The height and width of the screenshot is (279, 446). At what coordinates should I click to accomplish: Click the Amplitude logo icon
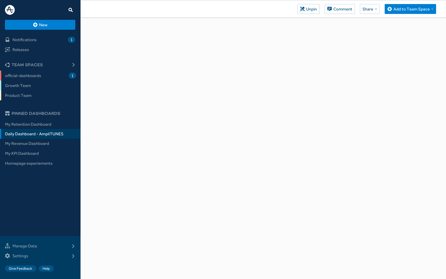(10, 10)
